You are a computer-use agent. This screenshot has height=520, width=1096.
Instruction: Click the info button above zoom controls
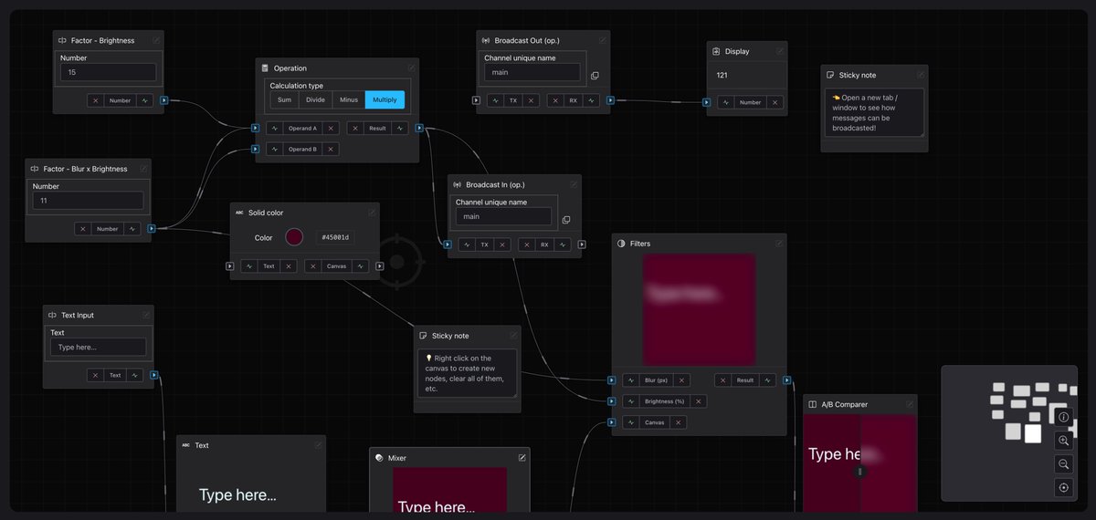(x=1063, y=417)
